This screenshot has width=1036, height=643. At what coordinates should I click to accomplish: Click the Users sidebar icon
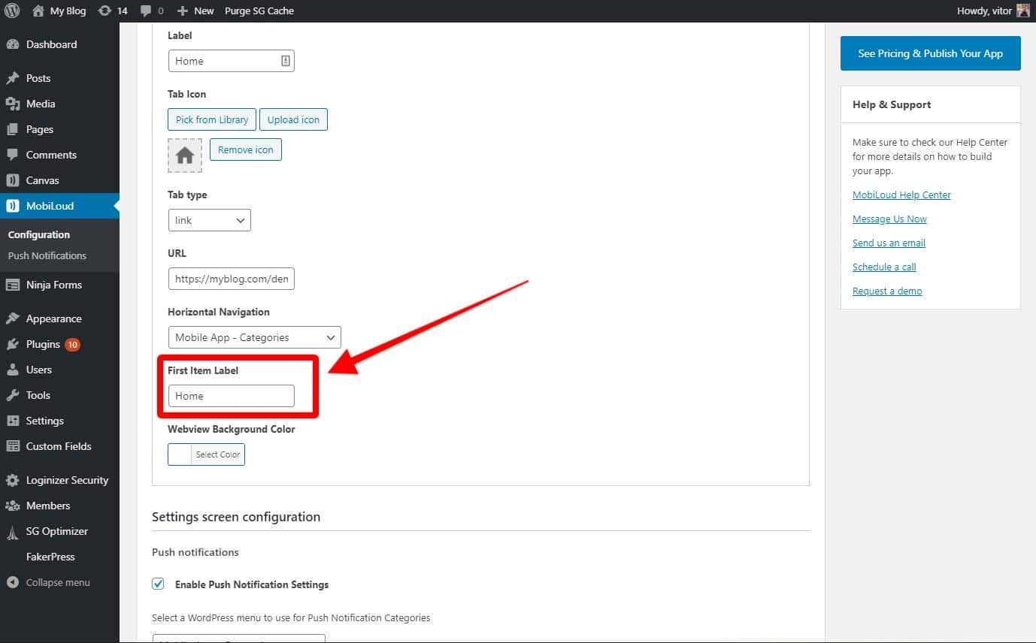13,370
